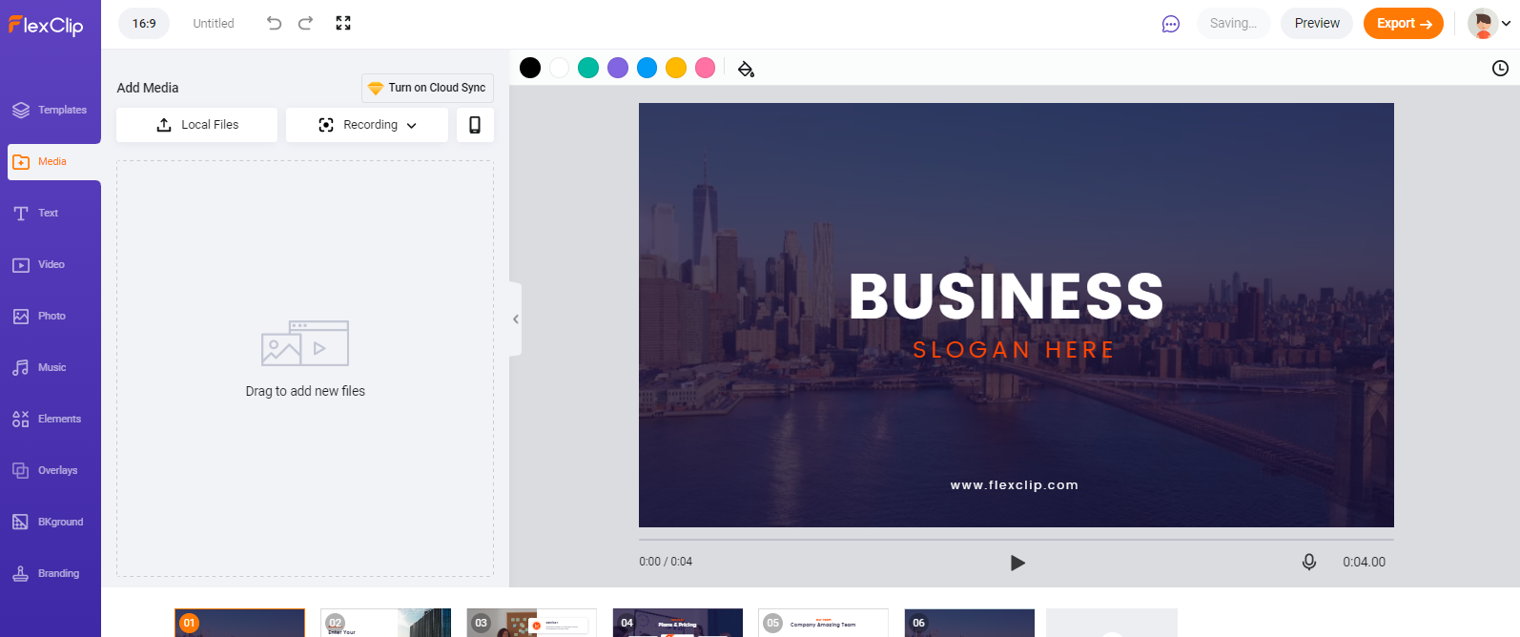1520x637 pixels.
Task: Open the FlexClip logo home link
Action: [46, 25]
